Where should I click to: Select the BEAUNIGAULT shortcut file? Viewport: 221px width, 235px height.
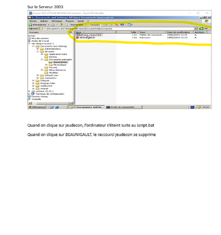click(86, 38)
